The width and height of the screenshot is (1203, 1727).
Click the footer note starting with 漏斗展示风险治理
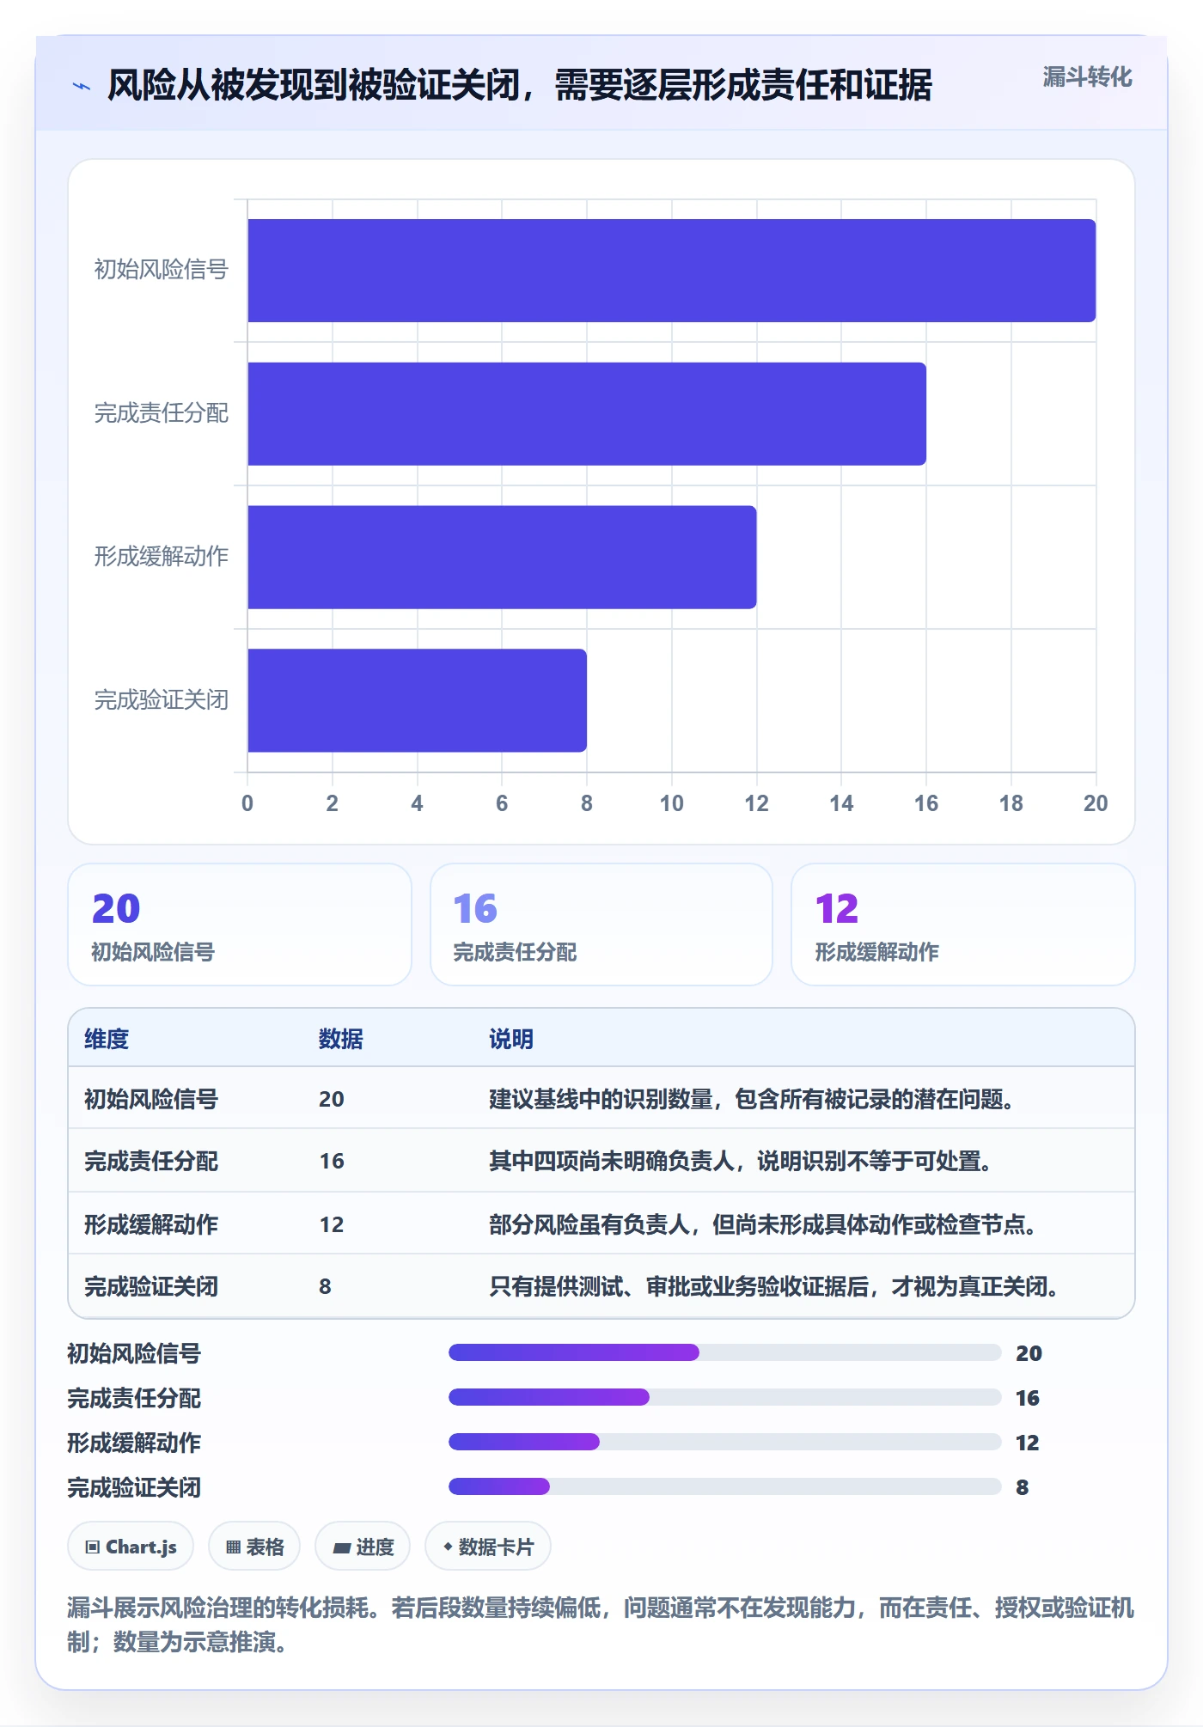pyautogui.click(x=601, y=1624)
